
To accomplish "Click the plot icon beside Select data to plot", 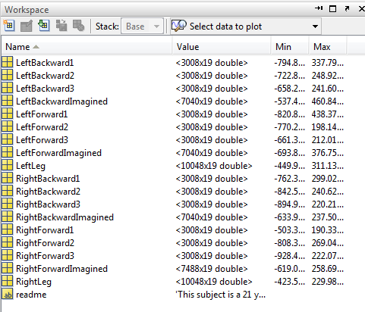I will point(179,26).
